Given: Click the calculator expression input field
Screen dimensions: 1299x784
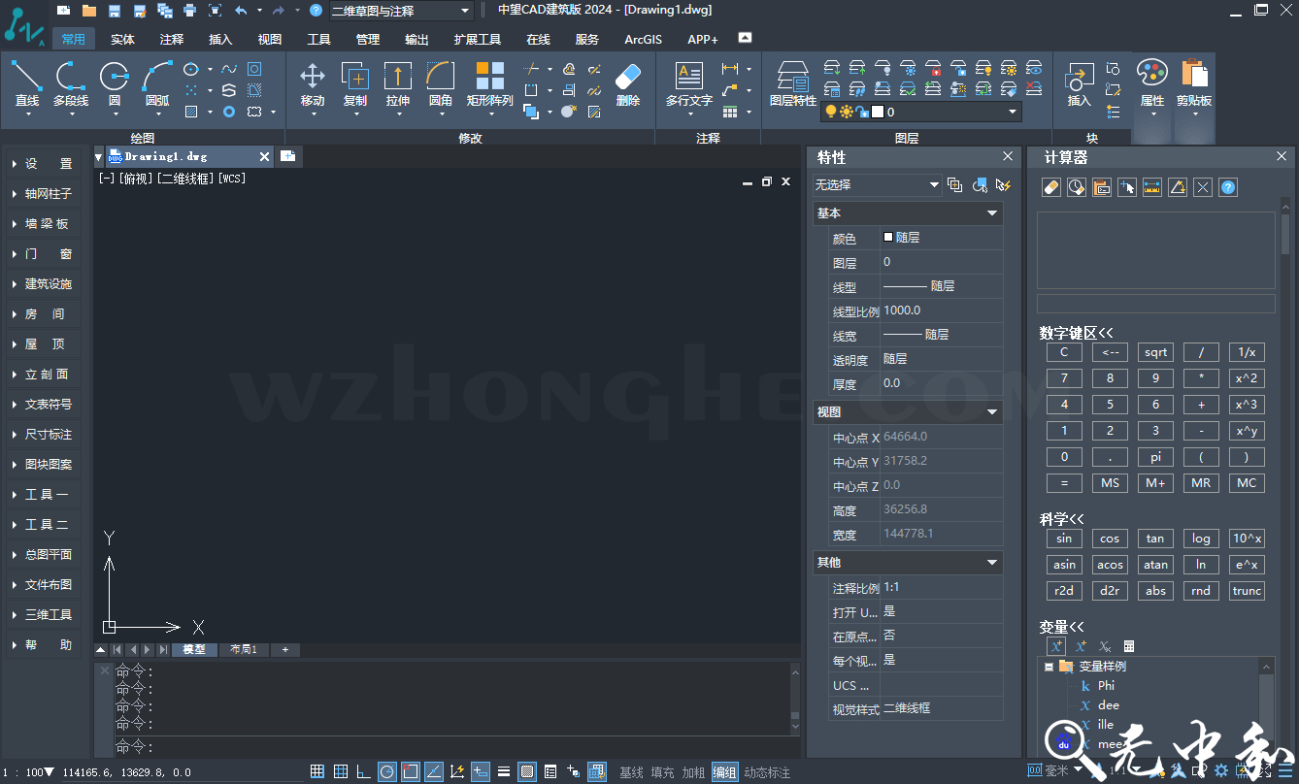Looking at the screenshot, I should (1155, 303).
